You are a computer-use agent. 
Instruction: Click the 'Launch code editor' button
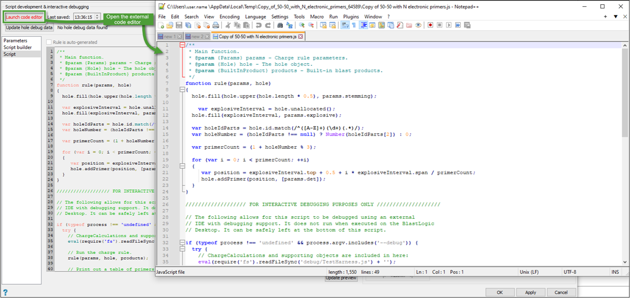point(24,17)
